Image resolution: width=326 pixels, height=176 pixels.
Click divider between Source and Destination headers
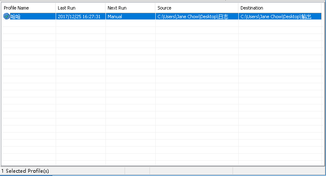point(238,8)
